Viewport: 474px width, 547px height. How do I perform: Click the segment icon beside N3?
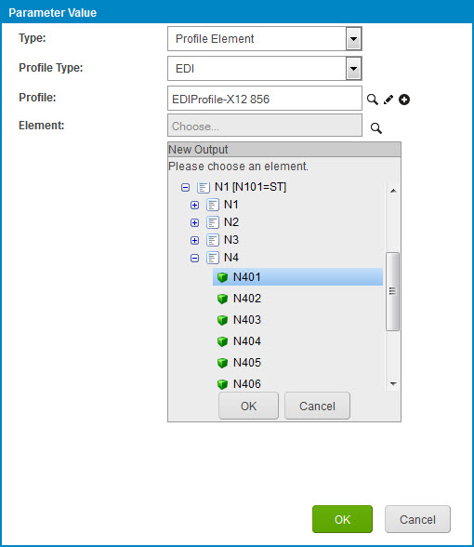(x=213, y=240)
